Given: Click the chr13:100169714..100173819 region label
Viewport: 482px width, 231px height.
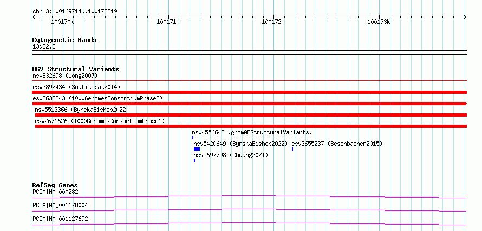Looking at the screenshot, I should click(75, 12).
